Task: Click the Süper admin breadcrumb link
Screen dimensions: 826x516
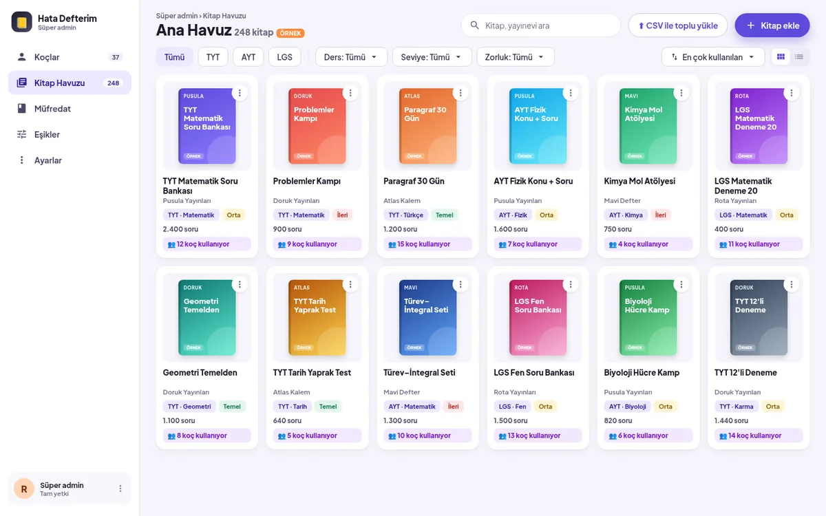Action: 176,15
